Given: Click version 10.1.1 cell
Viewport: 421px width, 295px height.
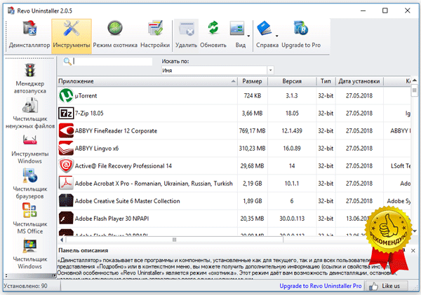Looking at the screenshot, I should click(292, 184).
